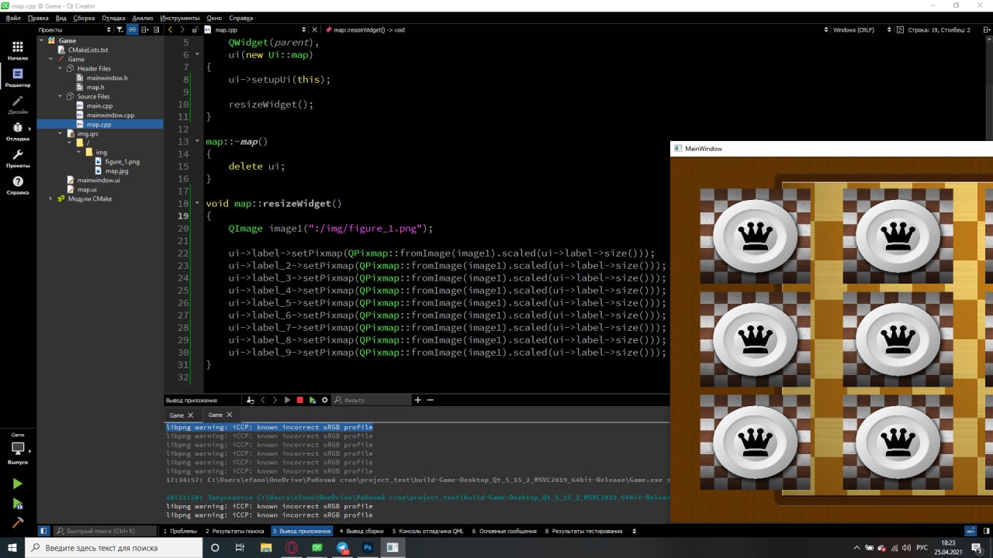Click the Фильтр output filter field
Image resolution: width=993 pixels, height=558 pixels.
click(371, 400)
